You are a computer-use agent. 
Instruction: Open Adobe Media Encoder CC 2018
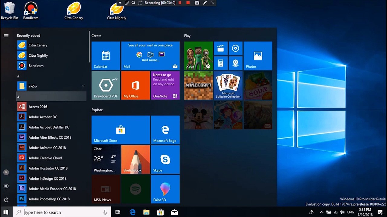coord(51,189)
